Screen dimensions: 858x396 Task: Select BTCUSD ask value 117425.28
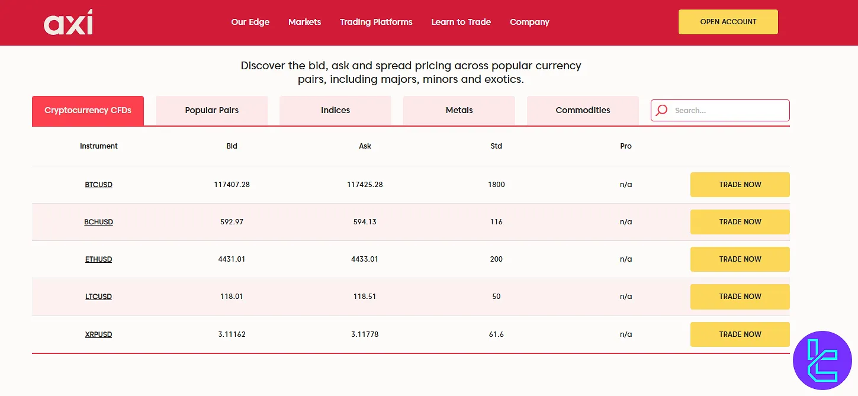(x=365, y=185)
